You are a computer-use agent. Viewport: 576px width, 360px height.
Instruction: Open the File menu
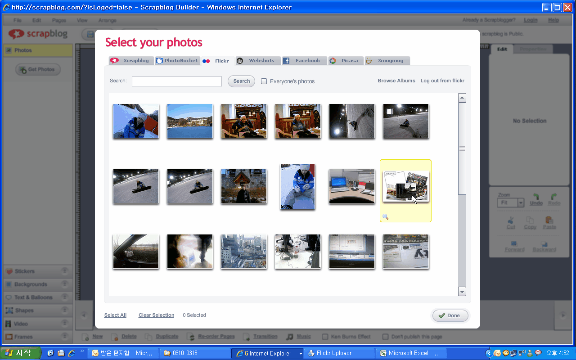pyautogui.click(x=17, y=20)
